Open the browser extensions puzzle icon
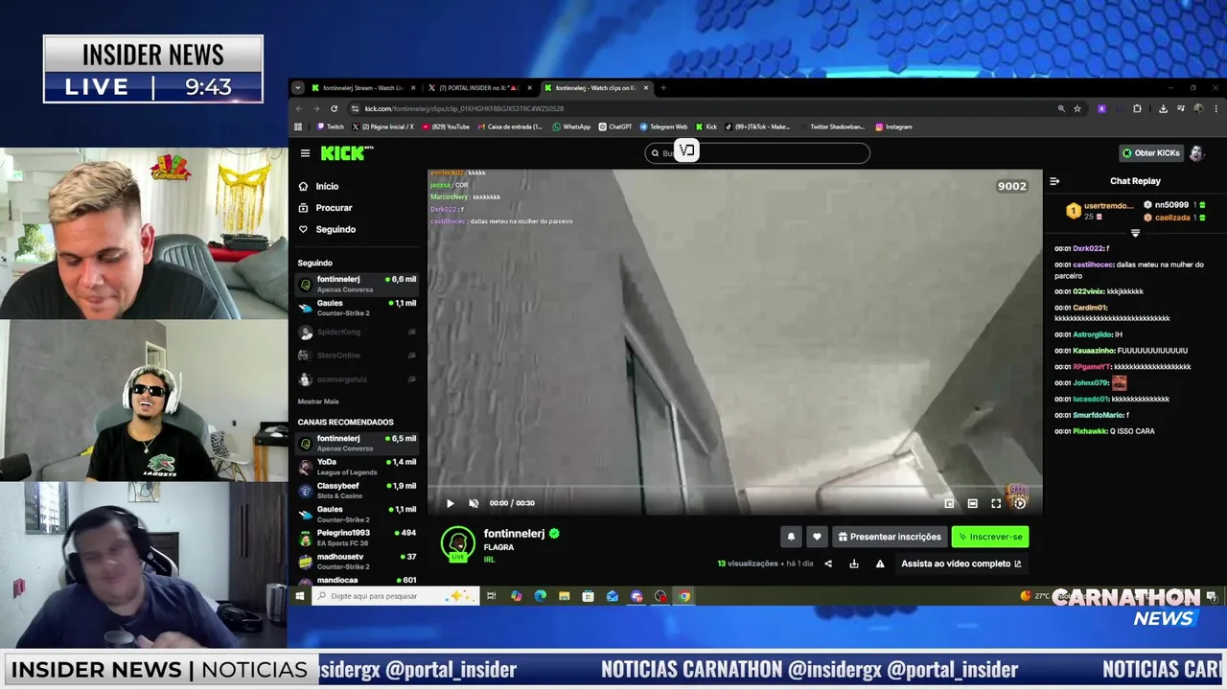The image size is (1227, 690). tap(1137, 108)
